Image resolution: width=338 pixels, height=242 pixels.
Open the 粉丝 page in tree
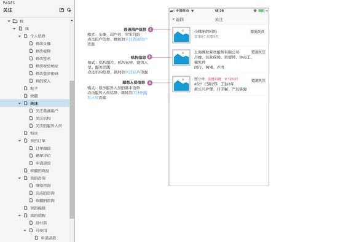(x=34, y=133)
